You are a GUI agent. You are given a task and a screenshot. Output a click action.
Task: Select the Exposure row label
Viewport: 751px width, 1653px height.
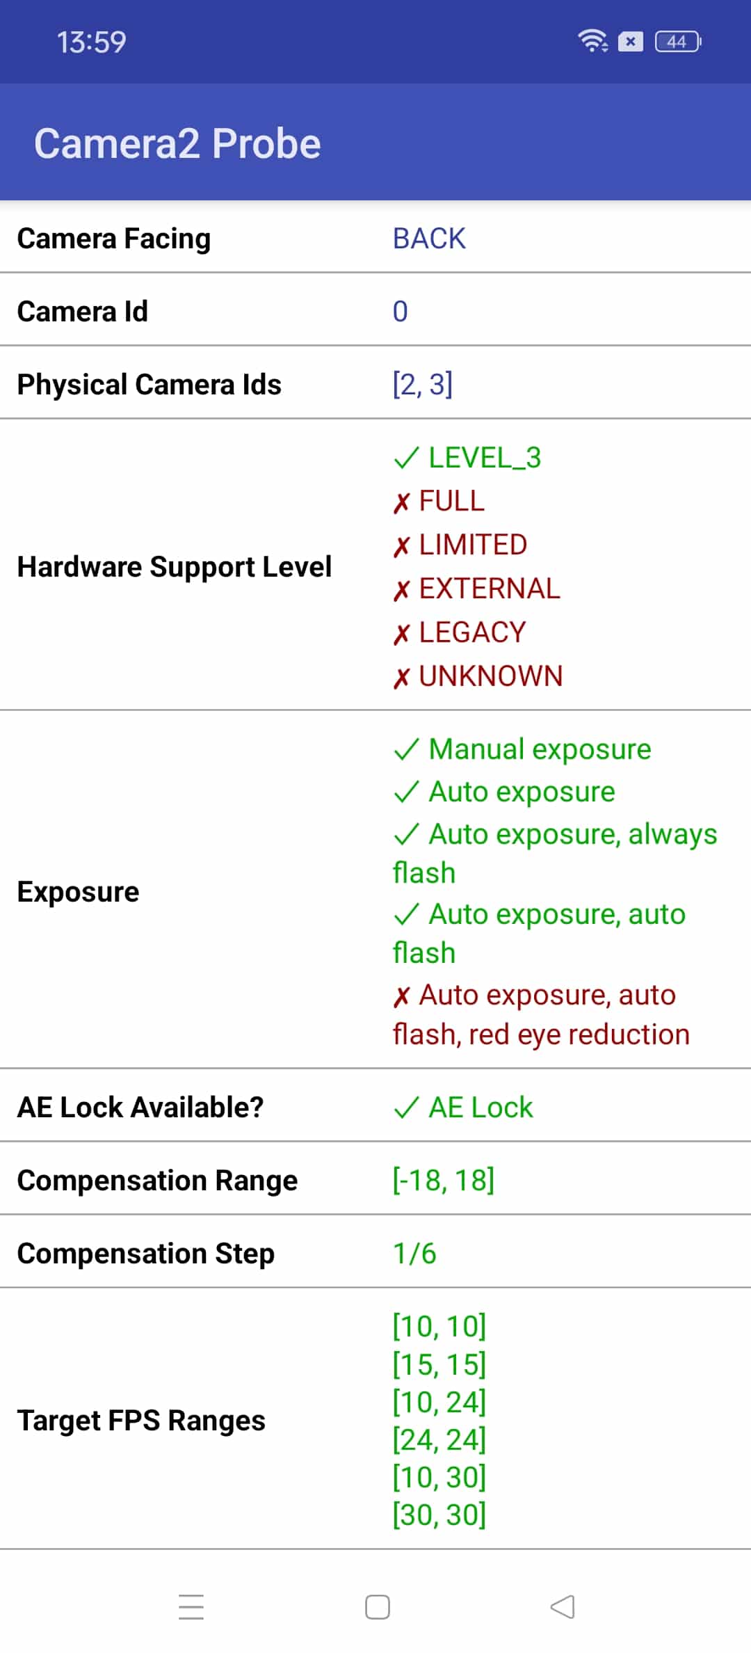(x=79, y=892)
